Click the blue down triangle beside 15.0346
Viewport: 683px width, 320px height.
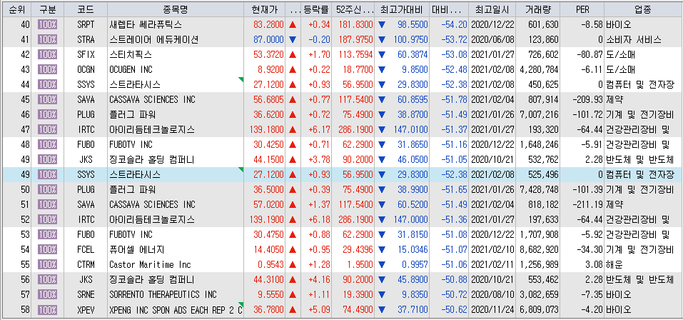point(382,250)
